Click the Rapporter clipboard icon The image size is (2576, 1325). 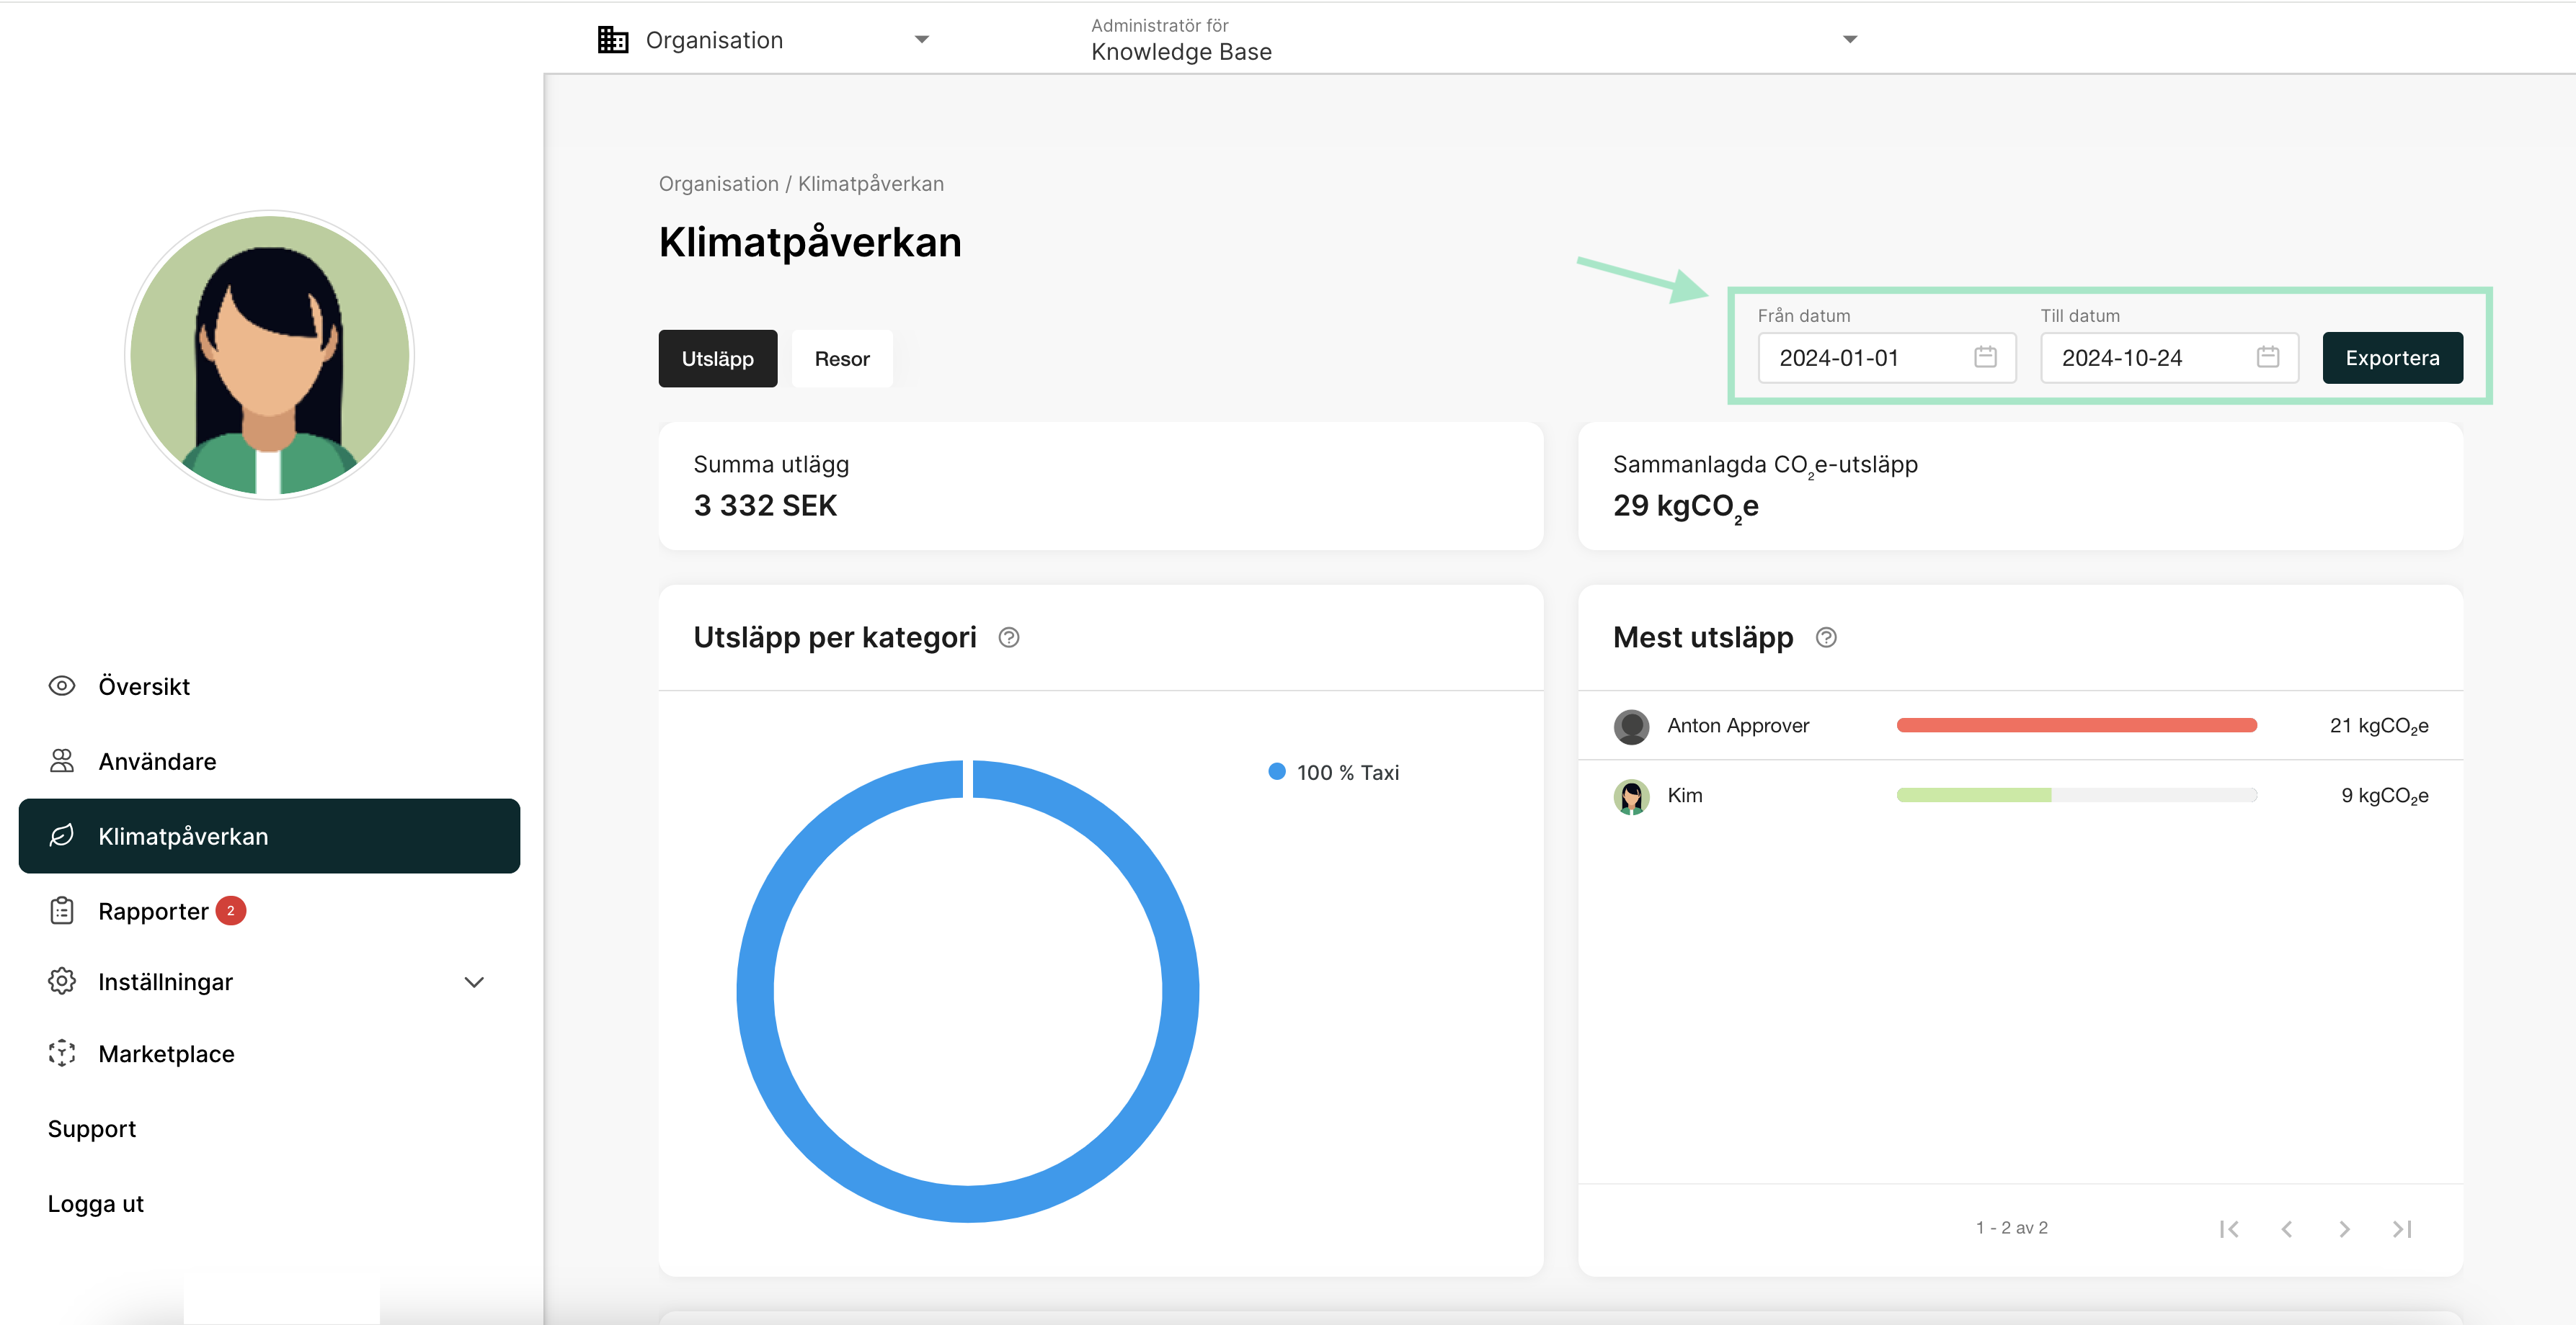coord(62,910)
